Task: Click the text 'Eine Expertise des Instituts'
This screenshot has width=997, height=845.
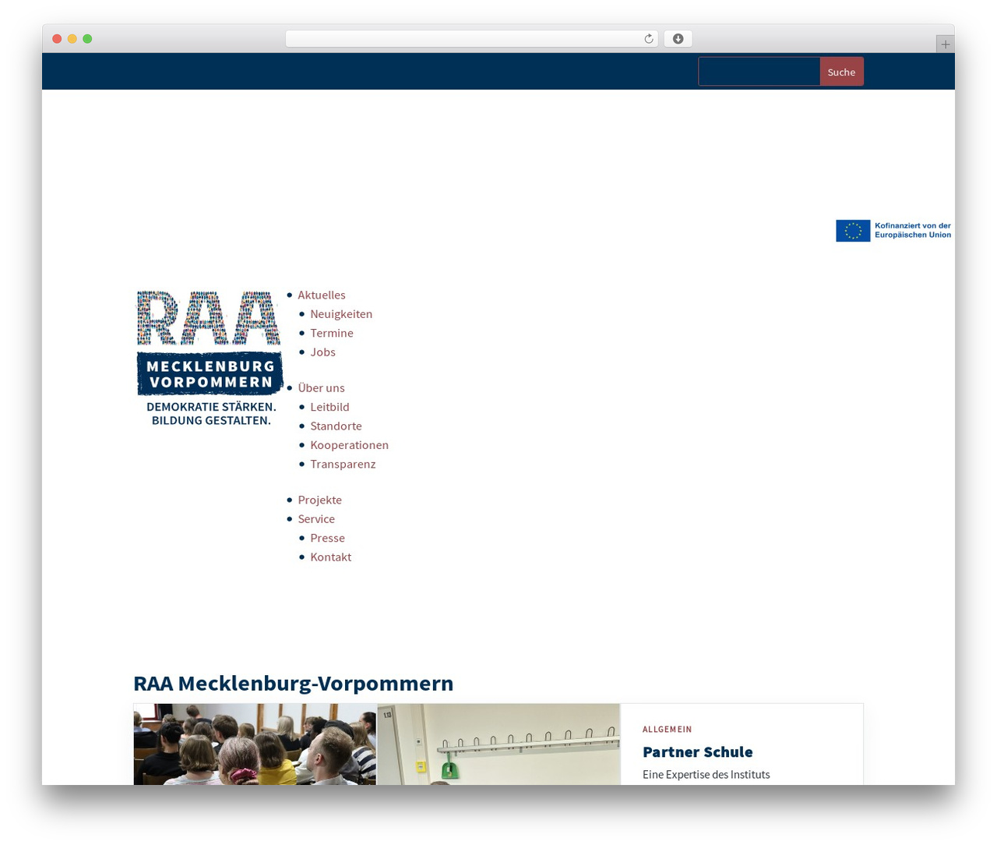Action: tap(706, 774)
